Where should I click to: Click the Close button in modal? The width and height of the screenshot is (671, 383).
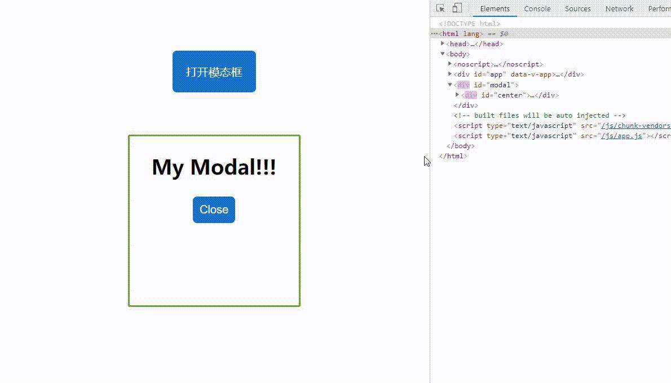pos(214,210)
